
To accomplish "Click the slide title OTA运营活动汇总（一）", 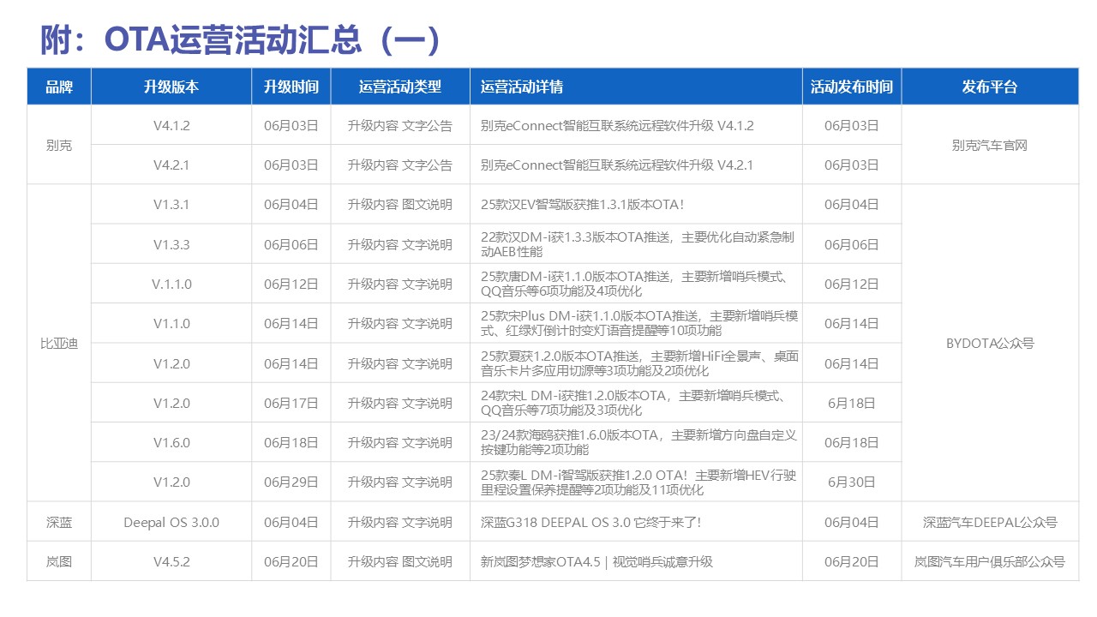I will [x=242, y=39].
